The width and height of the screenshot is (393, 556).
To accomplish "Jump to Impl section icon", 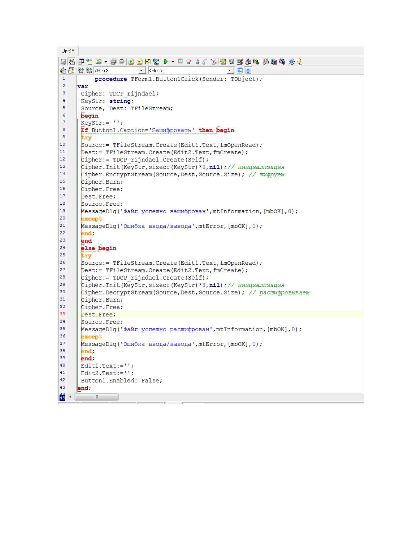I will point(89,71).
